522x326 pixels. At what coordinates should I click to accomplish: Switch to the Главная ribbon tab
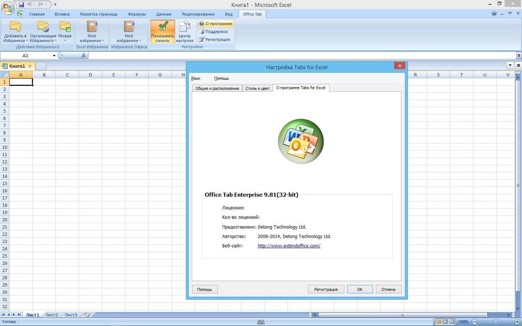click(37, 14)
